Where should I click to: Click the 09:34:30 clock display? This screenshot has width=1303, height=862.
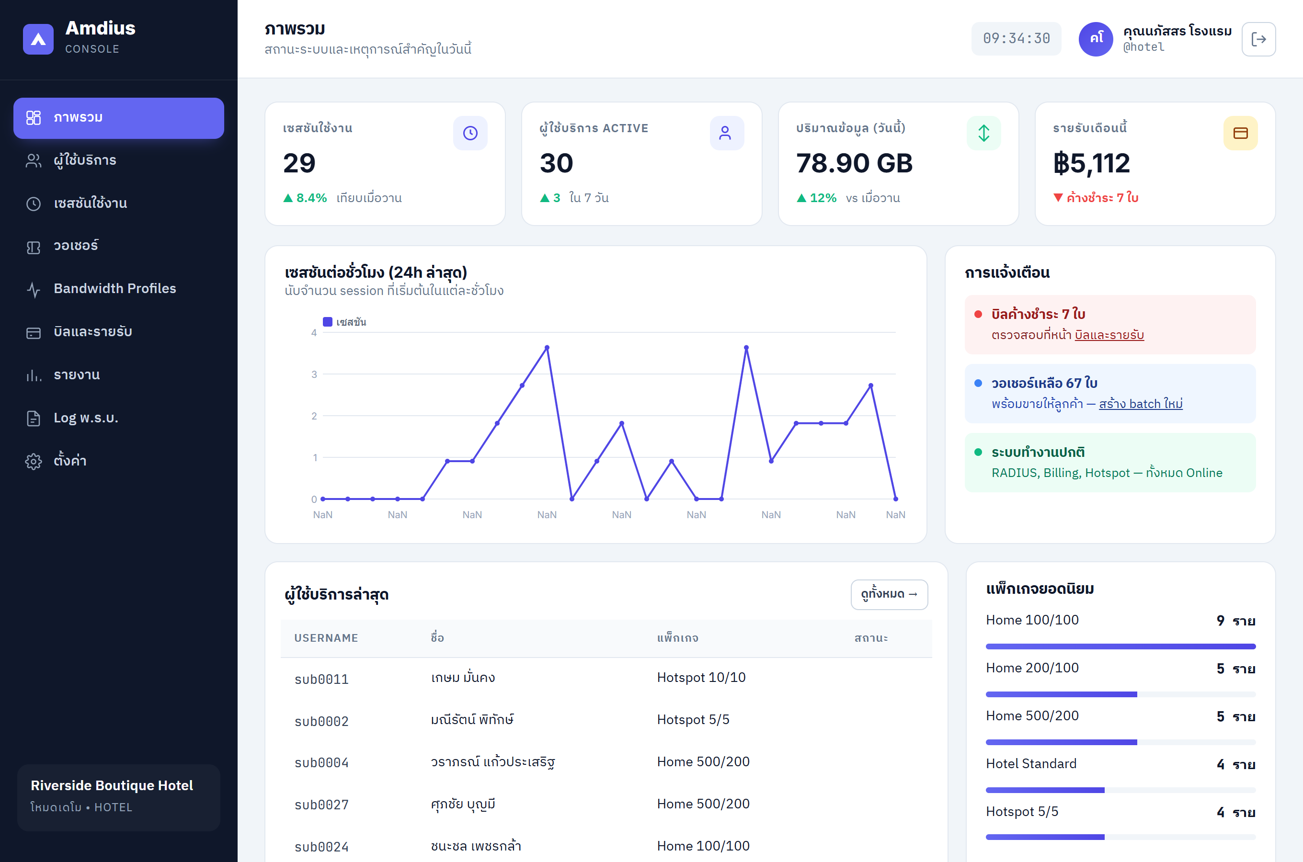[x=1016, y=38]
